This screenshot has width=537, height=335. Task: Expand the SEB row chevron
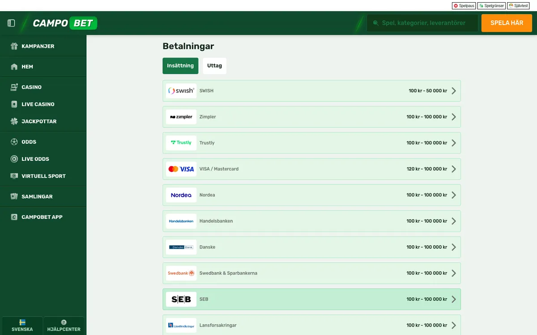click(454, 299)
